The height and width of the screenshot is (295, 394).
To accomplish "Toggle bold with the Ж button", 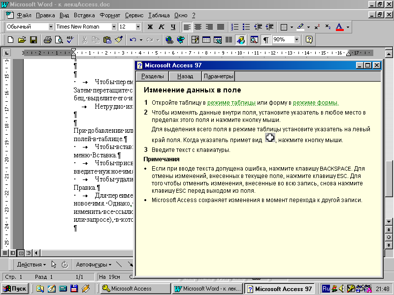I will [x=150, y=27].
